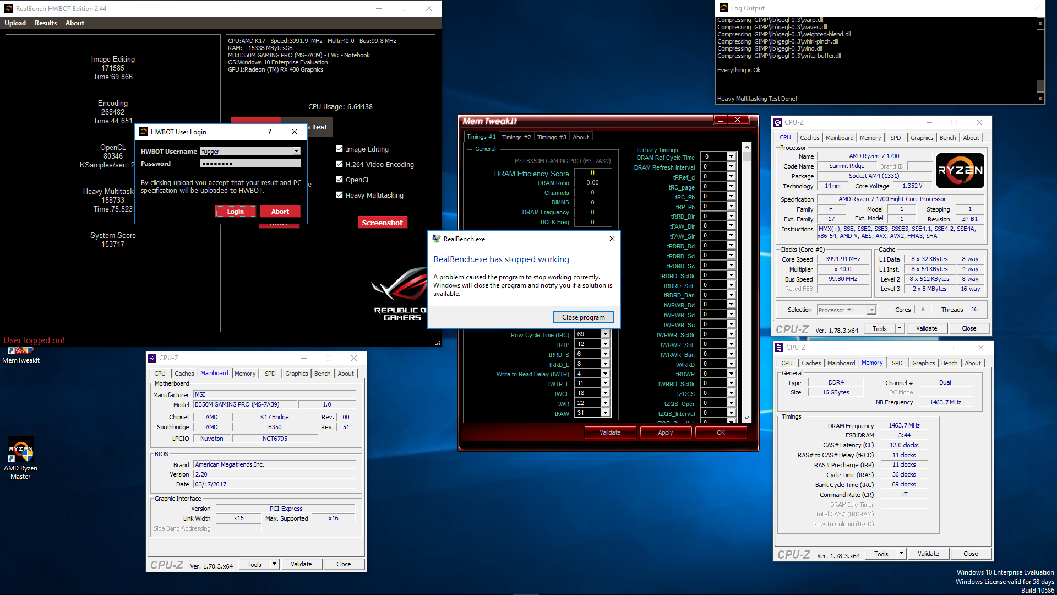The width and height of the screenshot is (1057, 595).
Task: Click the Mem TweakIt vertical scrollbar
Action: (x=747, y=283)
